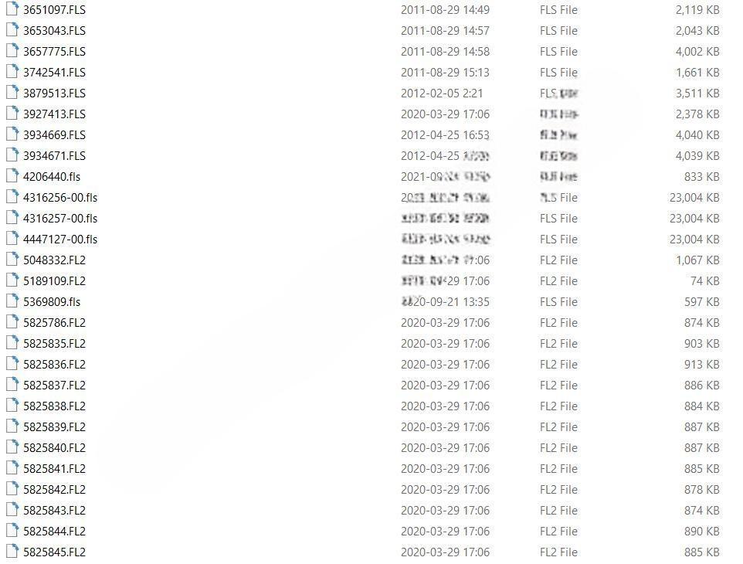743x564 pixels.
Task: Click the 913 KB size entry
Action: pyautogui.click(x=702, y=365)
